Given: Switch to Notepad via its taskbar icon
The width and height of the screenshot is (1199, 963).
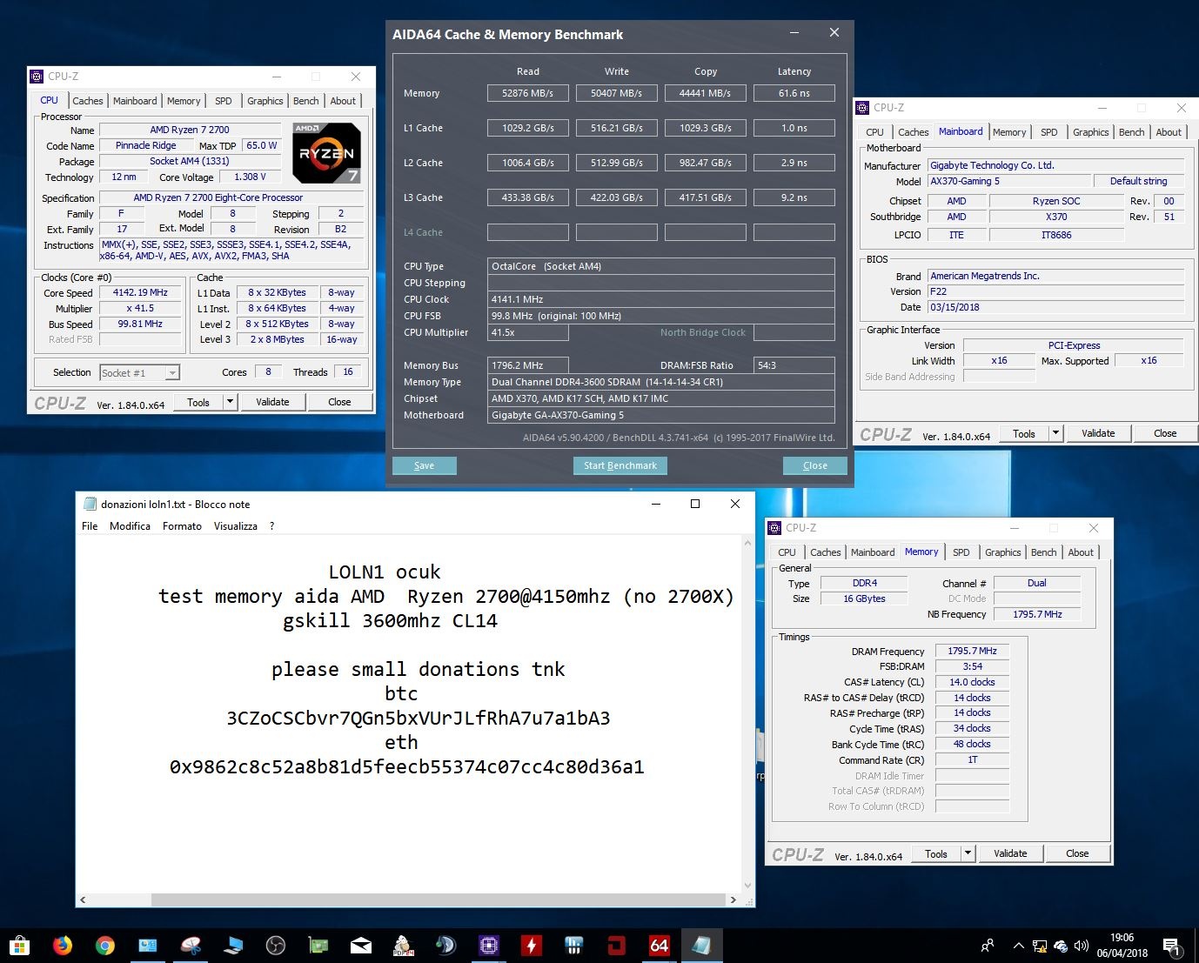Looking at the screenshot, I should [702, 946].
